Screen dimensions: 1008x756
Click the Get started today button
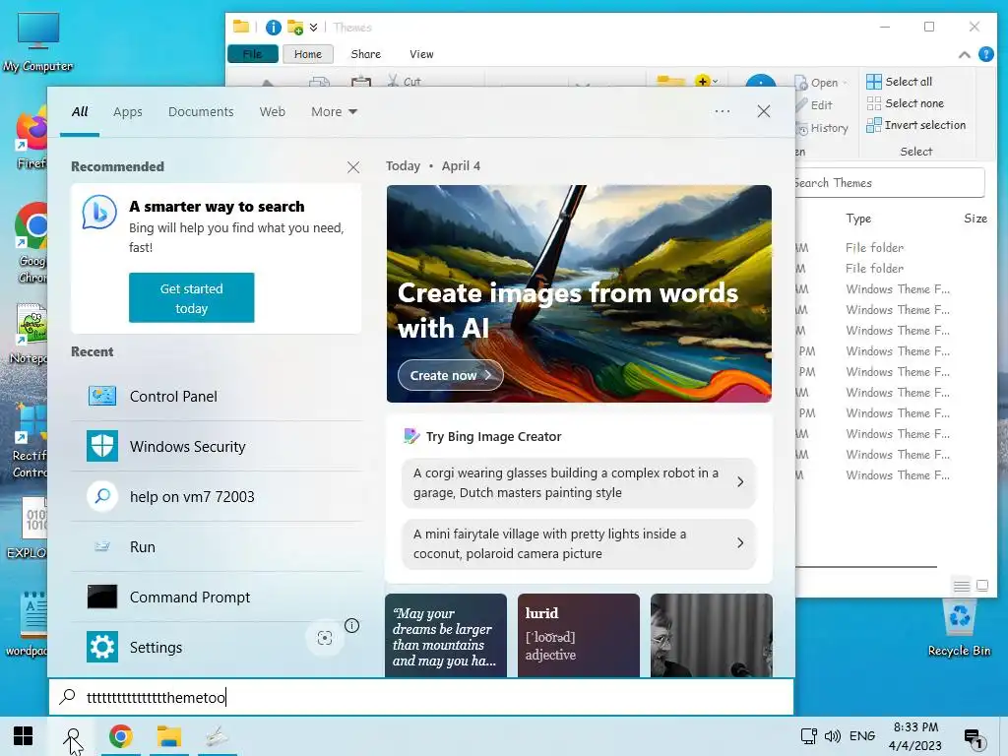click(x=192, y=297)
